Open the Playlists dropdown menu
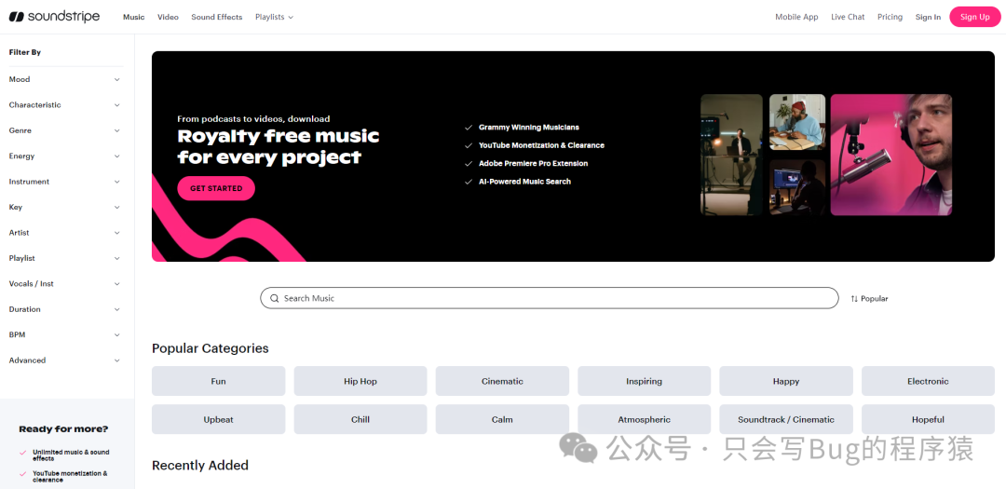Screen dimensions: 1006x489 click(274, 17)
